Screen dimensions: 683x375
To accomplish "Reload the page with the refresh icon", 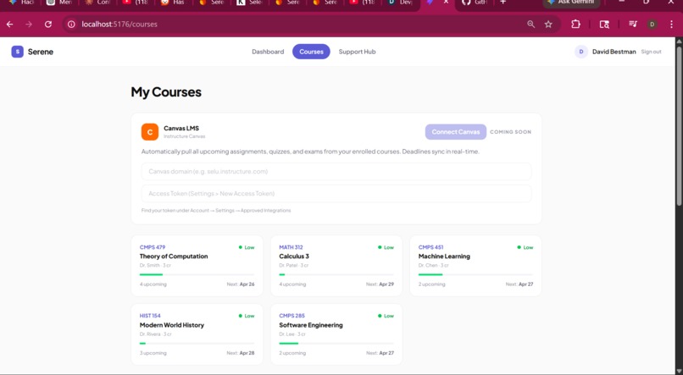I will tap(48, 25).
